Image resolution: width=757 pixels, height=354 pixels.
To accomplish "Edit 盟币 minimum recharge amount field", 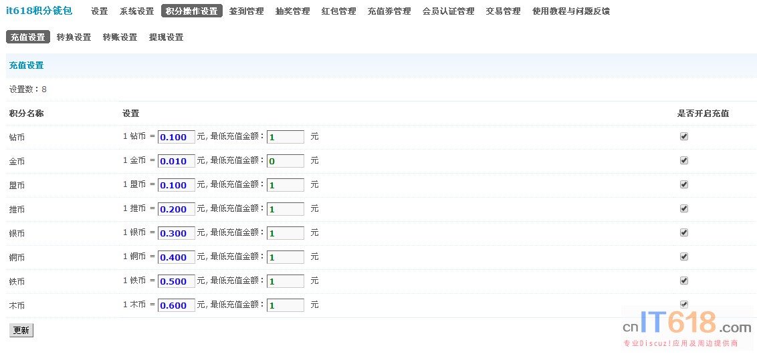I will [x=286, y=185].
